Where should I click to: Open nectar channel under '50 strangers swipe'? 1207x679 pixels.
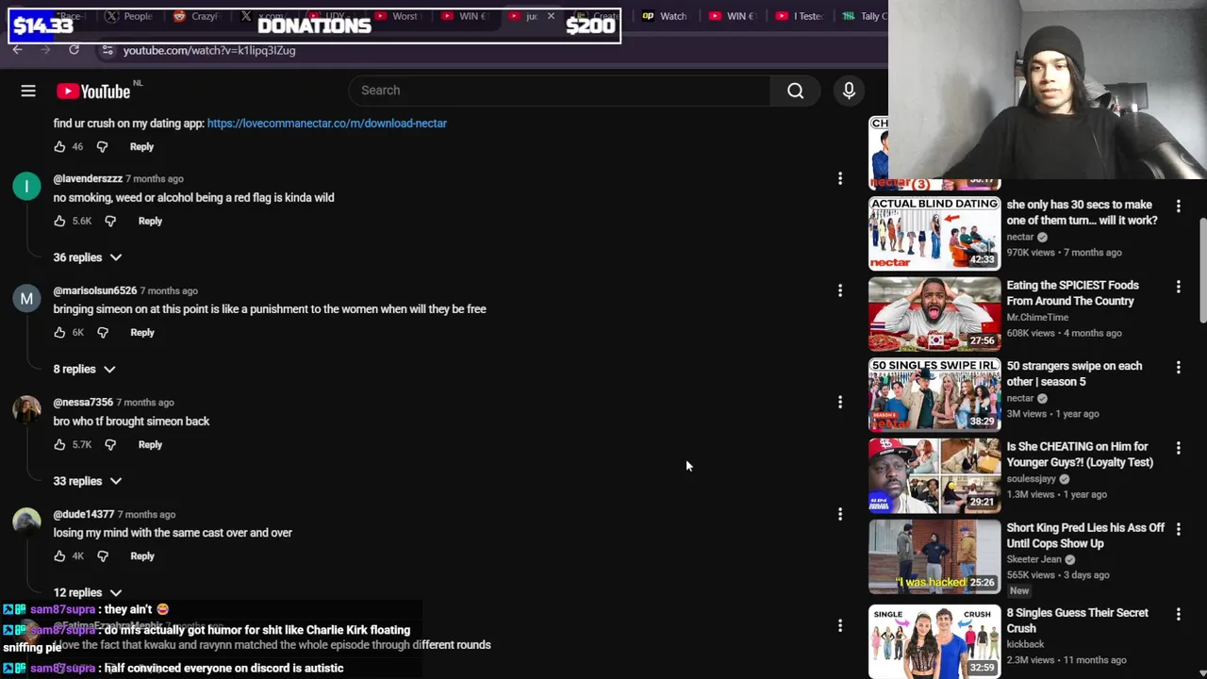[1020, 398]
